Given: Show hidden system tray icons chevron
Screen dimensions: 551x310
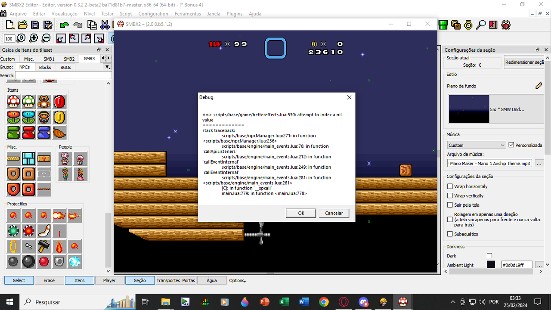Looking at the screenshot, I should pyautogui.click(x=452, y=302).
